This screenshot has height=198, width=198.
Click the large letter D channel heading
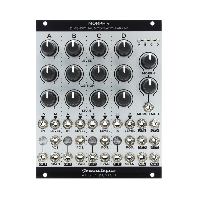(x=124, y=36)
